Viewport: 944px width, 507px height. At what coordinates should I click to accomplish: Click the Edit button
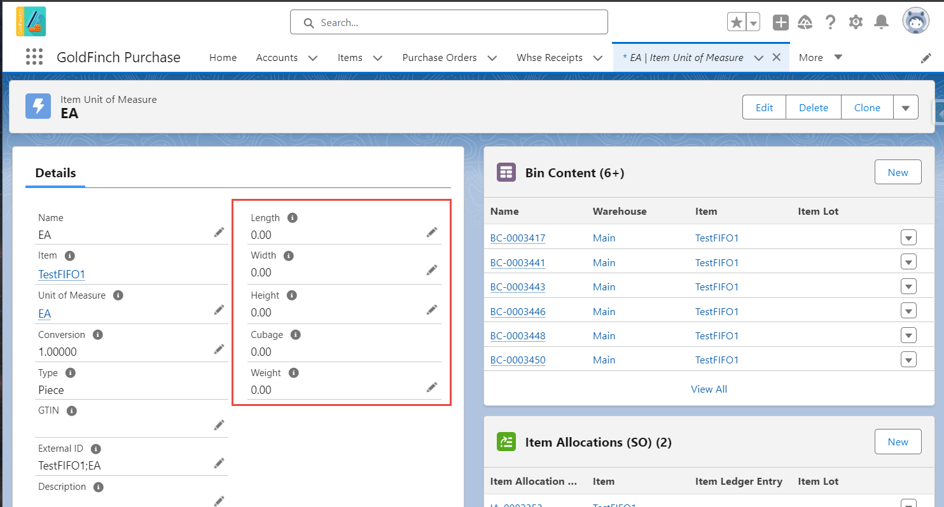[x=764, y=107]
